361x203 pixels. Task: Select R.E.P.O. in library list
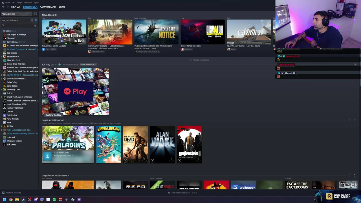[x=10, y=126]
